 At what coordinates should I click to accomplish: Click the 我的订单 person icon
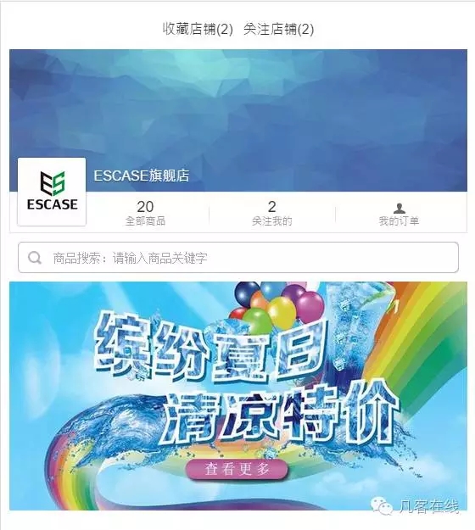click(400, 208)
